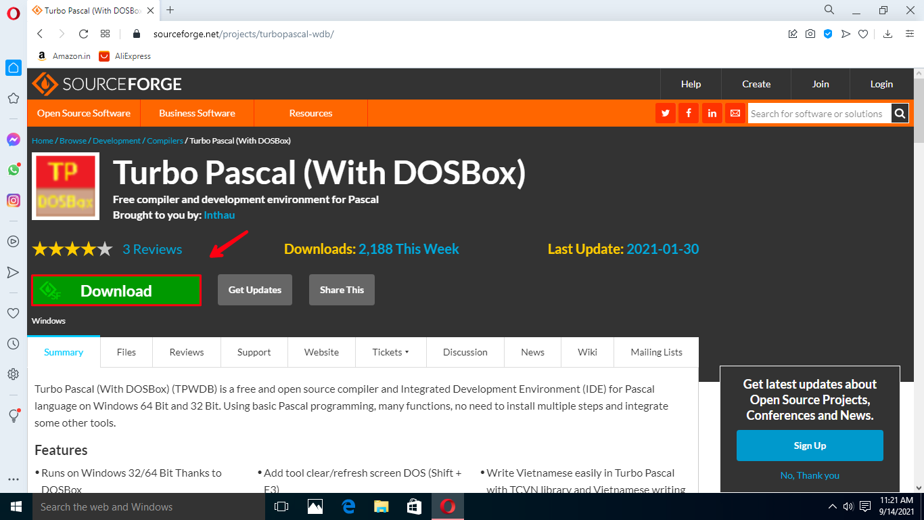The height and width of the screenshot is (520, 924).
Task: Click the padlock site info icon
Action: [x=137, y=34]
